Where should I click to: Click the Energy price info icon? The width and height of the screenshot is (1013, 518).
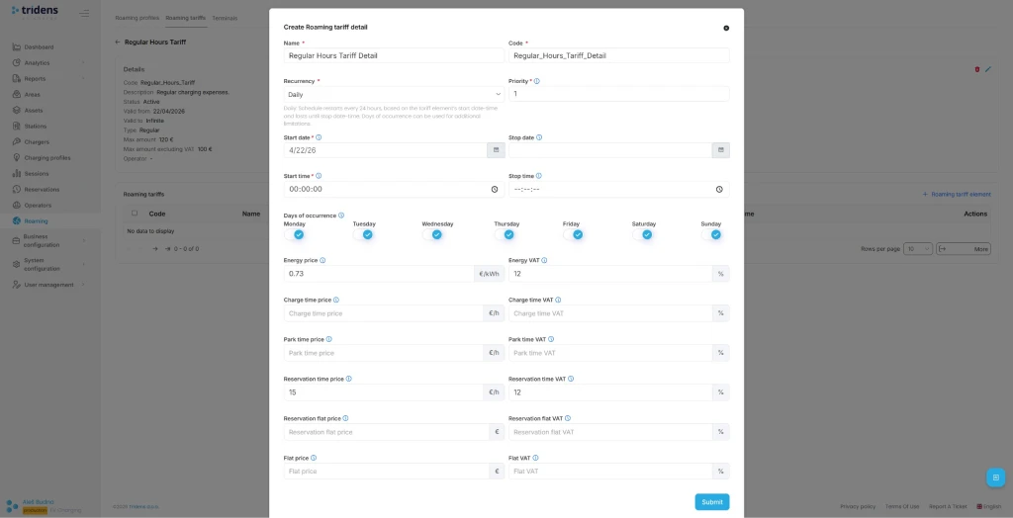click(x=322, y=260)
